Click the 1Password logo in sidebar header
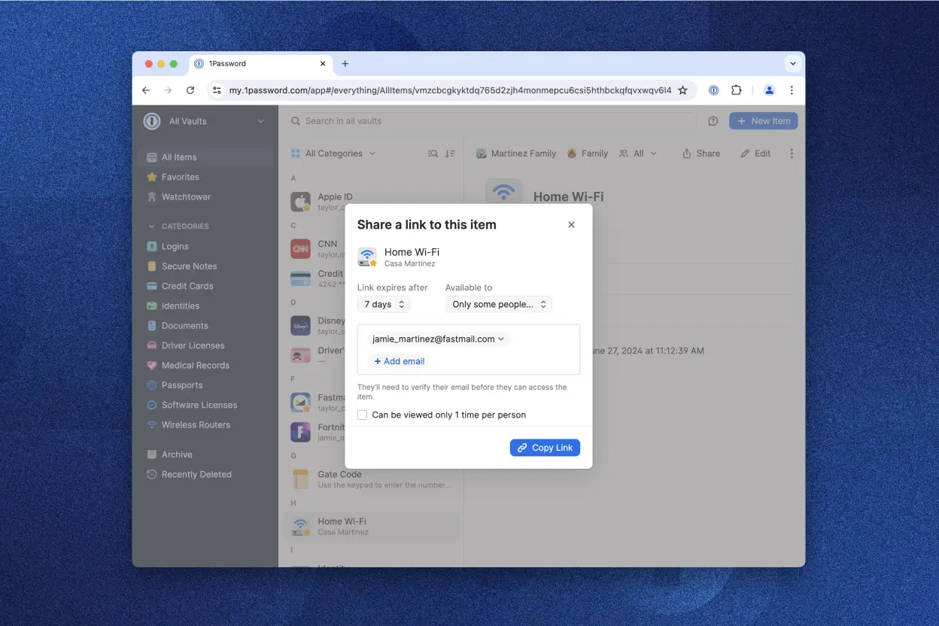The height and width of the screenshot is (626, 939). coord(152,121)
